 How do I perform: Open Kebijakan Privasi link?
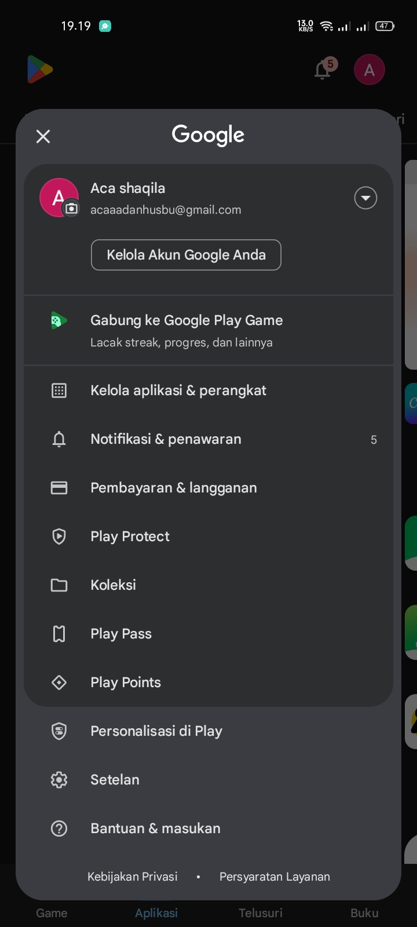(x=133, y=877)
